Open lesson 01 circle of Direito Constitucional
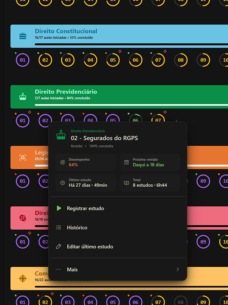Image resolution: width=228 pixels, height=305 pixels. click(x=23, y=60)
